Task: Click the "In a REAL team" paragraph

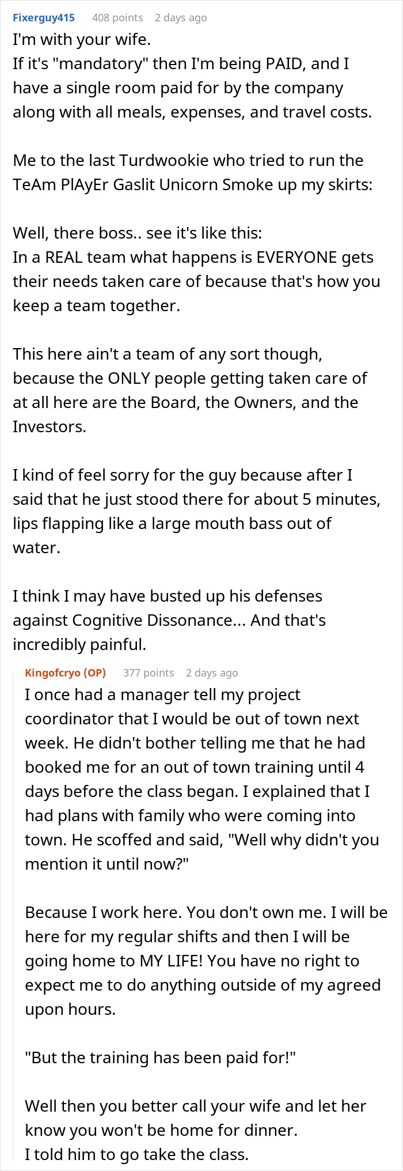Action: coord(196,281)
